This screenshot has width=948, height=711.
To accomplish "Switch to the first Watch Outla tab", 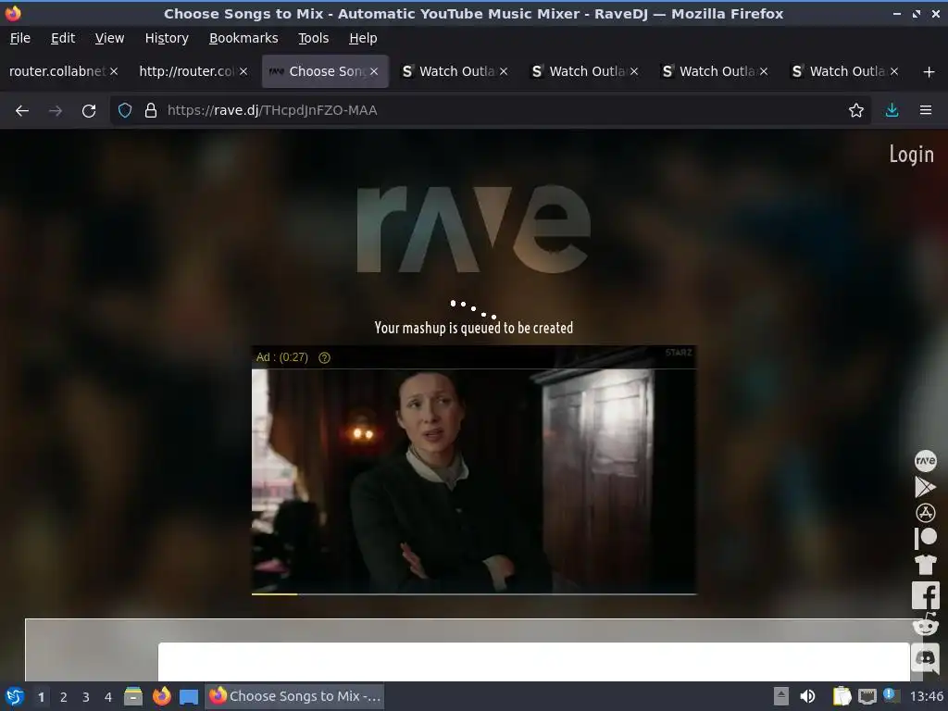I will (x=456, y=71).
